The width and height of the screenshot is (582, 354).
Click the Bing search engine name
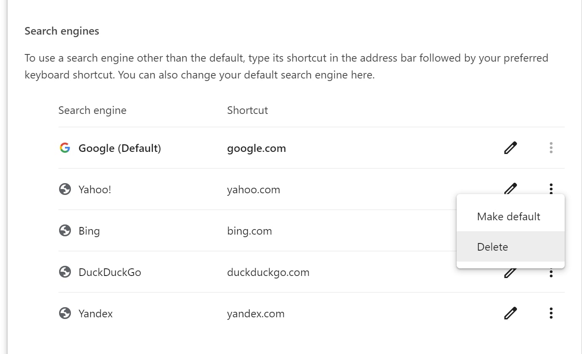(x=89, y=231)
